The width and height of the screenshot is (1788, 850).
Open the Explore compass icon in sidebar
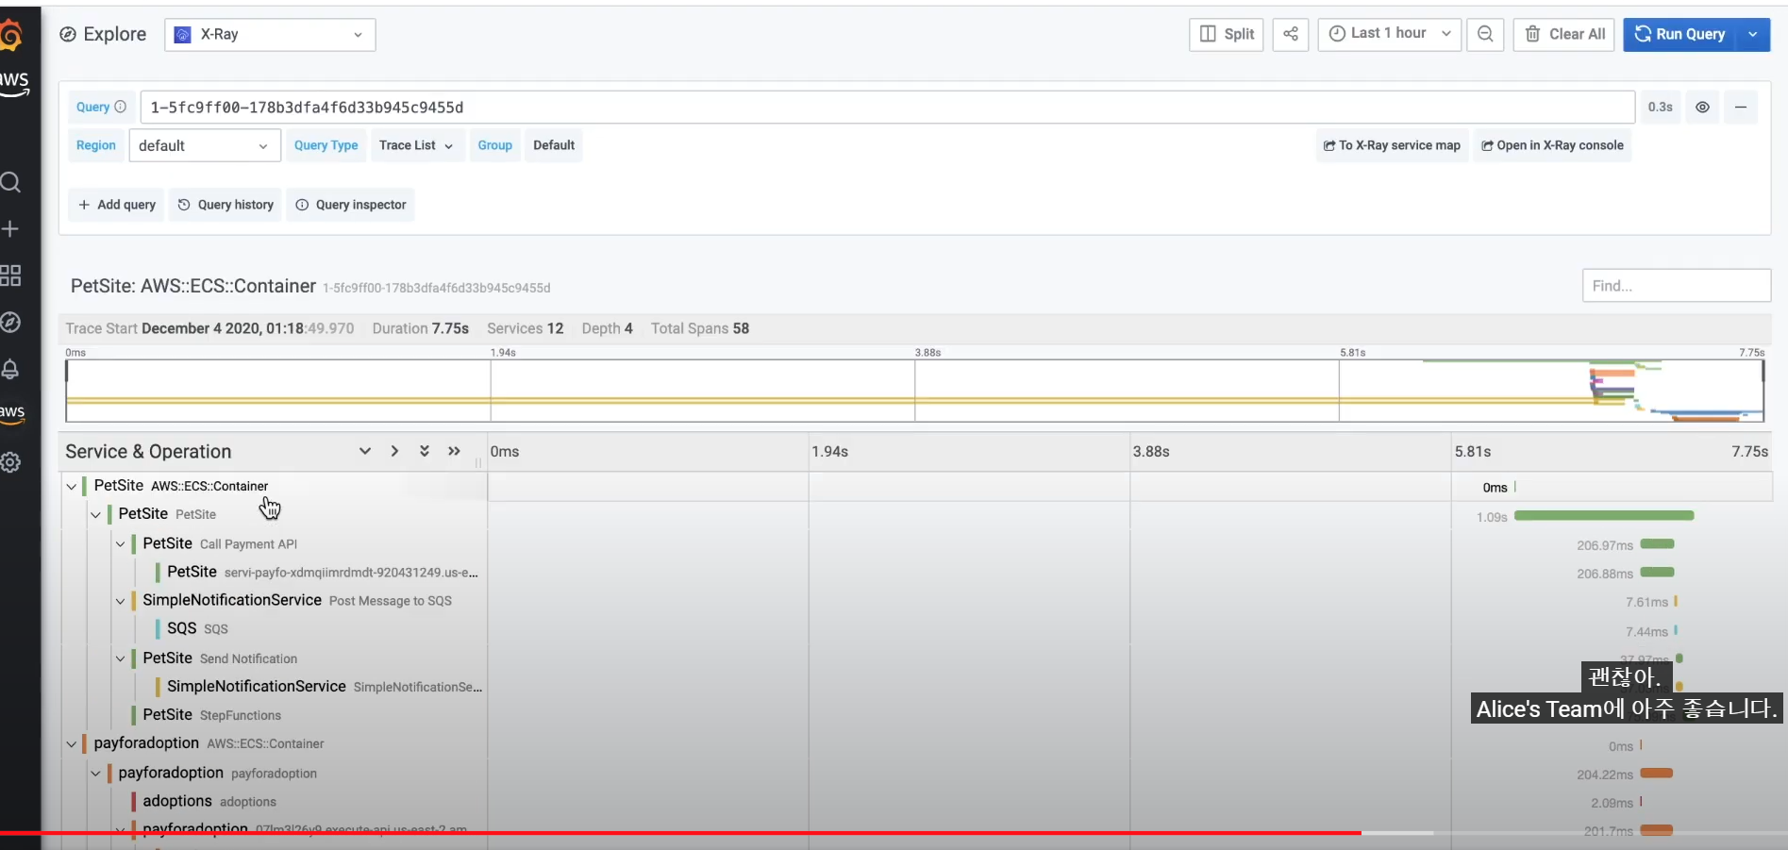[x=10, y=323]
